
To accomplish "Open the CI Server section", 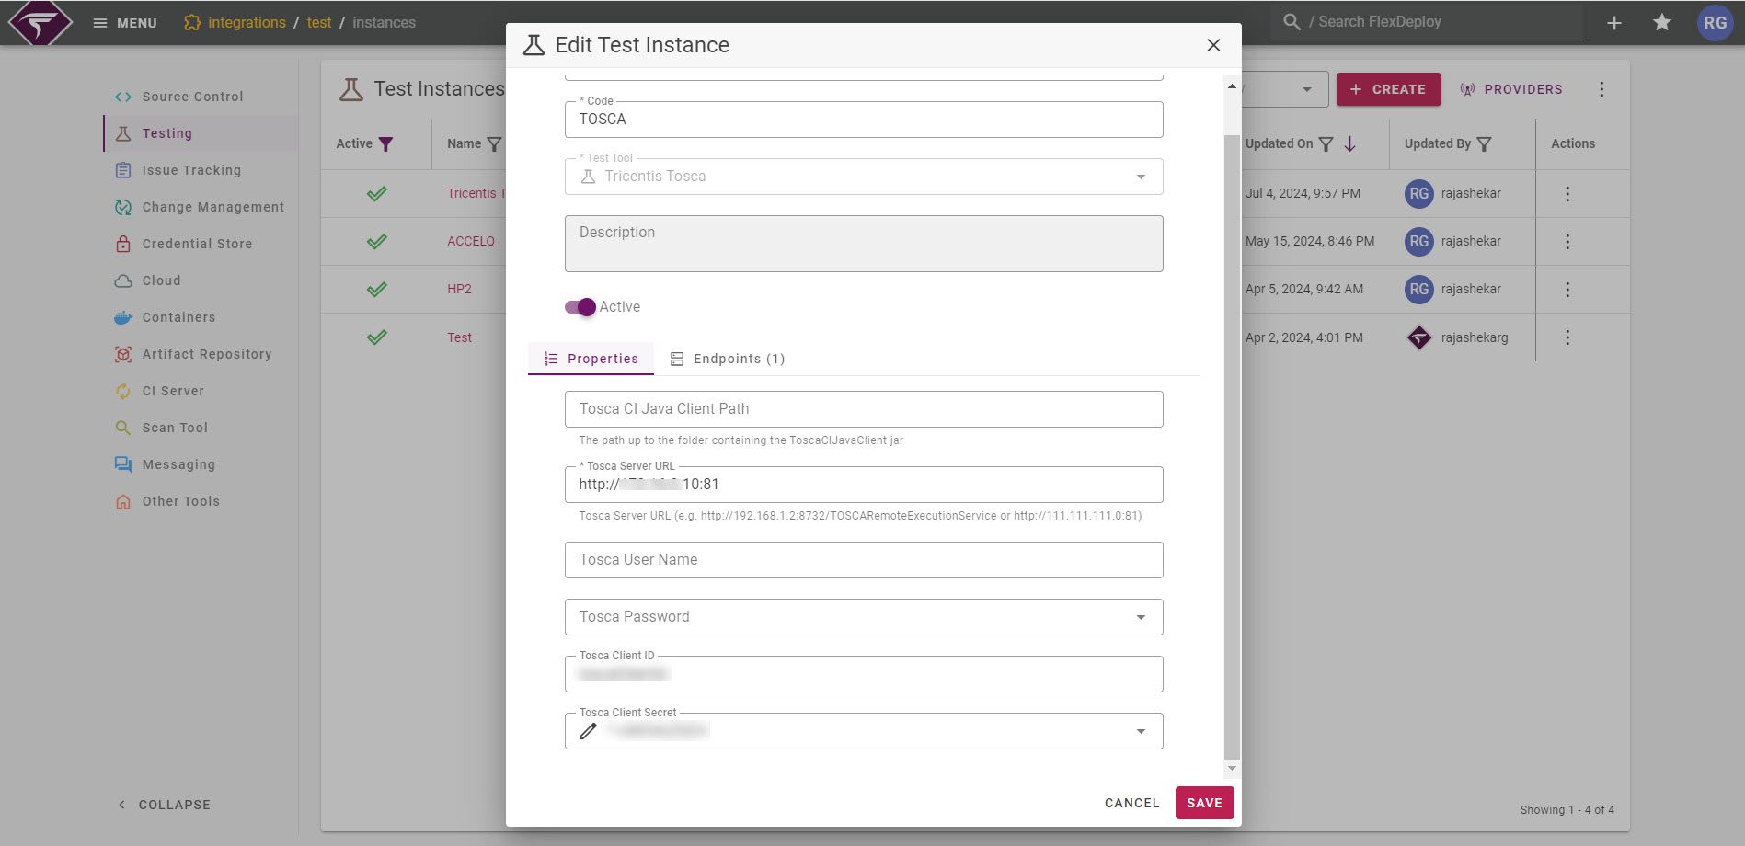I will tap(173, 390).
